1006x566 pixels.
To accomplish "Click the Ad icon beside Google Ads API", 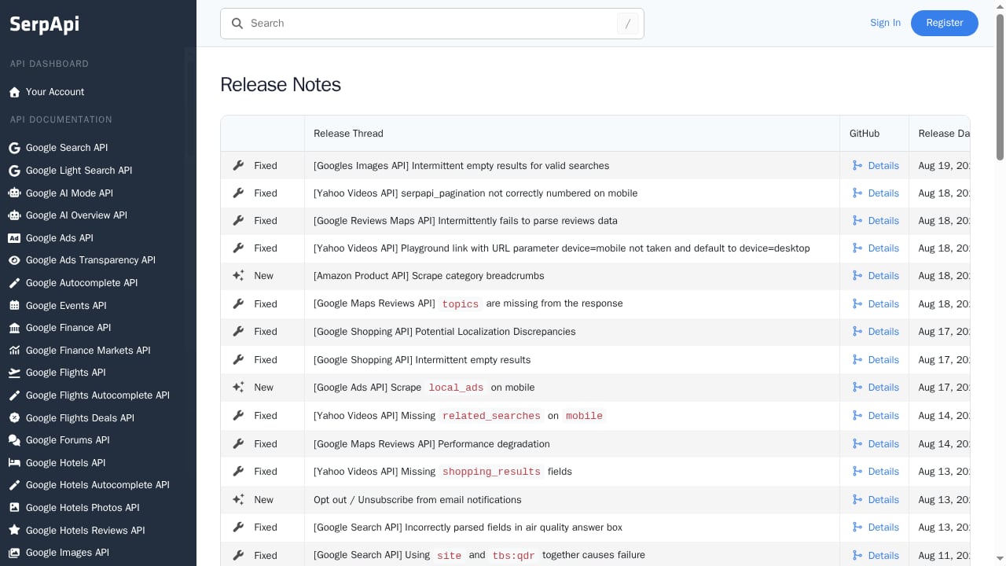I will coord(14,238).
